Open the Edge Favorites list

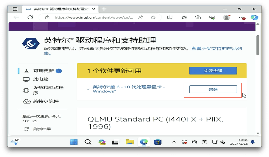click(x=184, y=18)
